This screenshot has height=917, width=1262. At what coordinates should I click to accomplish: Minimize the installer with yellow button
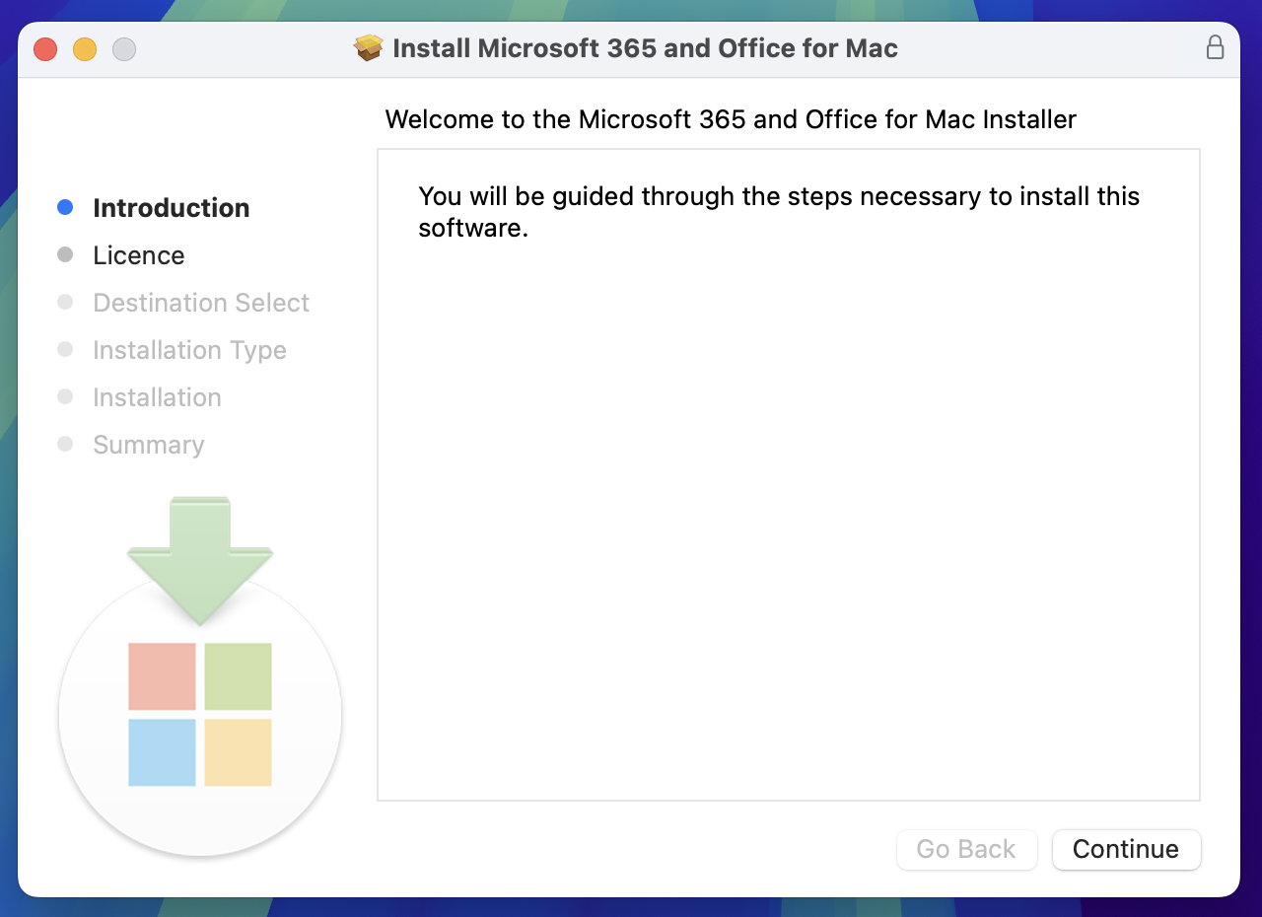(x=85, y=48)
